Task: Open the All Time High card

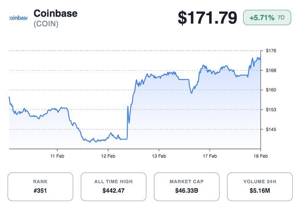Action: click(113, 187)
